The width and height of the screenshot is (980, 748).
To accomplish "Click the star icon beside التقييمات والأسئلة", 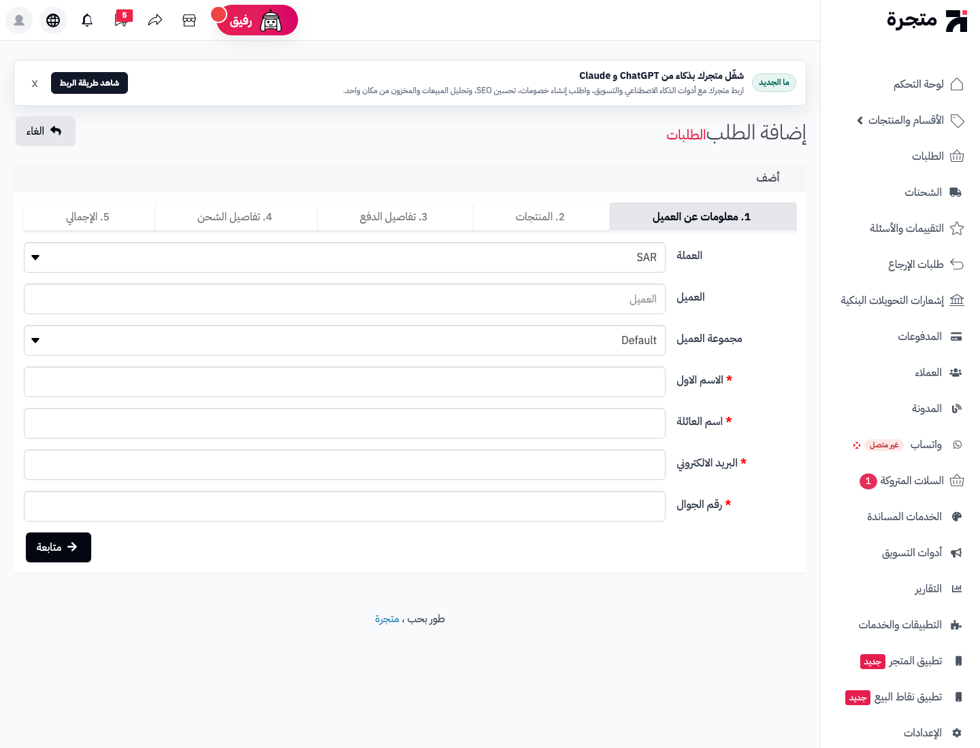I will click(957, 228).
